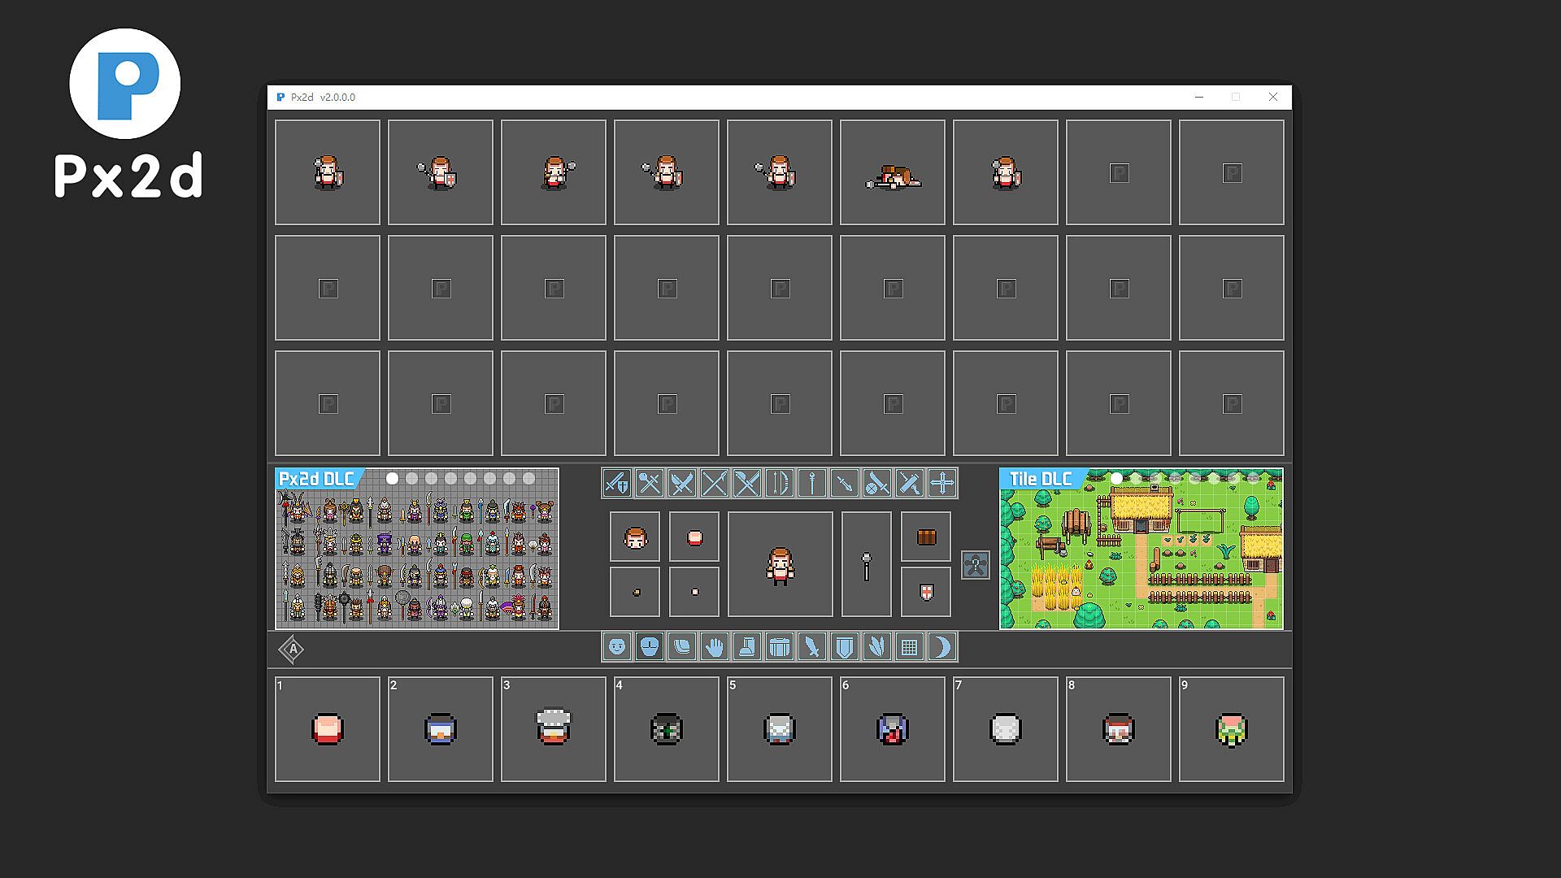Viewport: 1561px width, 878px height.
Task: Select the bow and arrow weapon type
Action: click(x=779, y=484)
